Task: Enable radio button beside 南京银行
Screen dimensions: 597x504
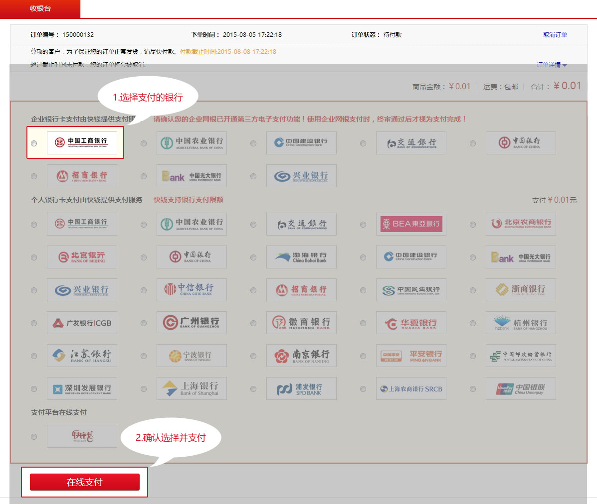Action: tap(253, 356)
